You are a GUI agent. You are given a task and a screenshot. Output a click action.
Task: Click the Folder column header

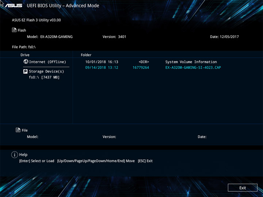(x=86, y=55)
